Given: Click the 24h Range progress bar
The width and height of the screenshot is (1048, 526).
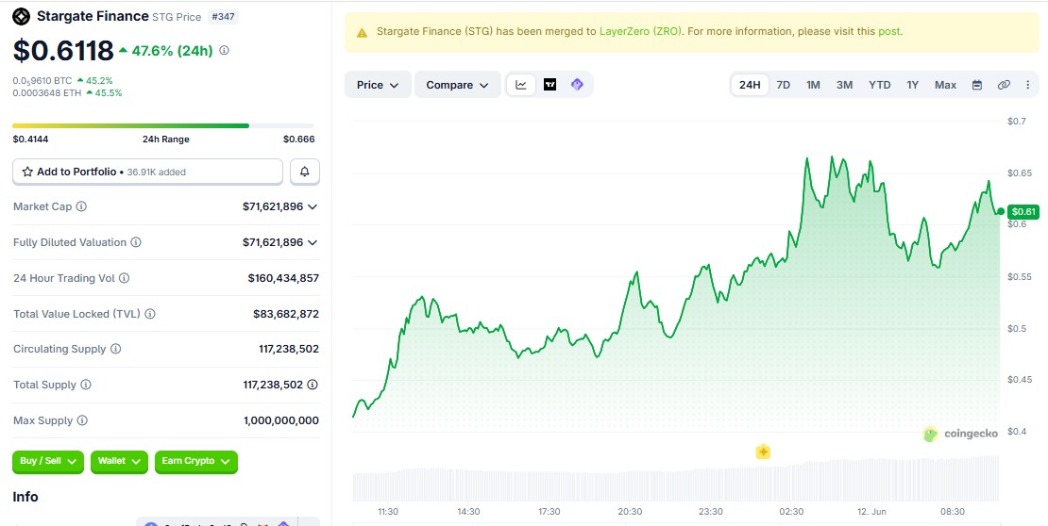Looking at the screenshot, I should click(x=163, y=125).
